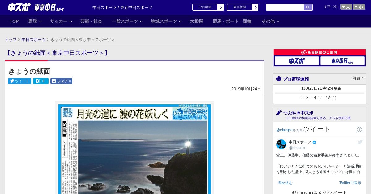371x194 pixels.
Task: Click the Twitter bird icon in tweet
Action: (x=360, y=142)
